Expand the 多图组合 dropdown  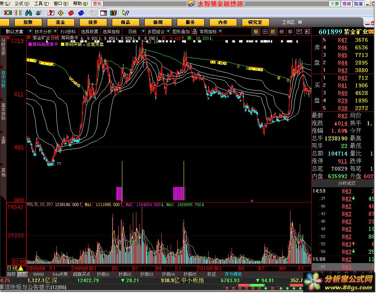click(x=168, y=31)
